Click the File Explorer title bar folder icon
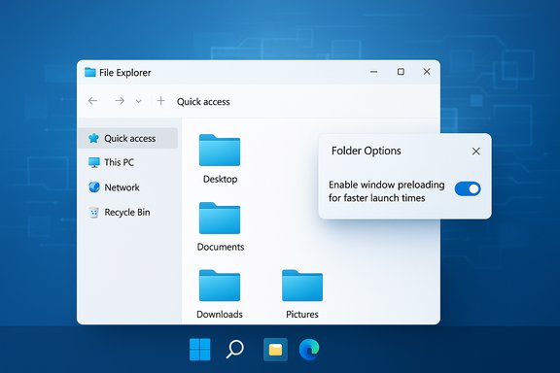The width and height of the screenshot is (560, 373). (90, 73)
